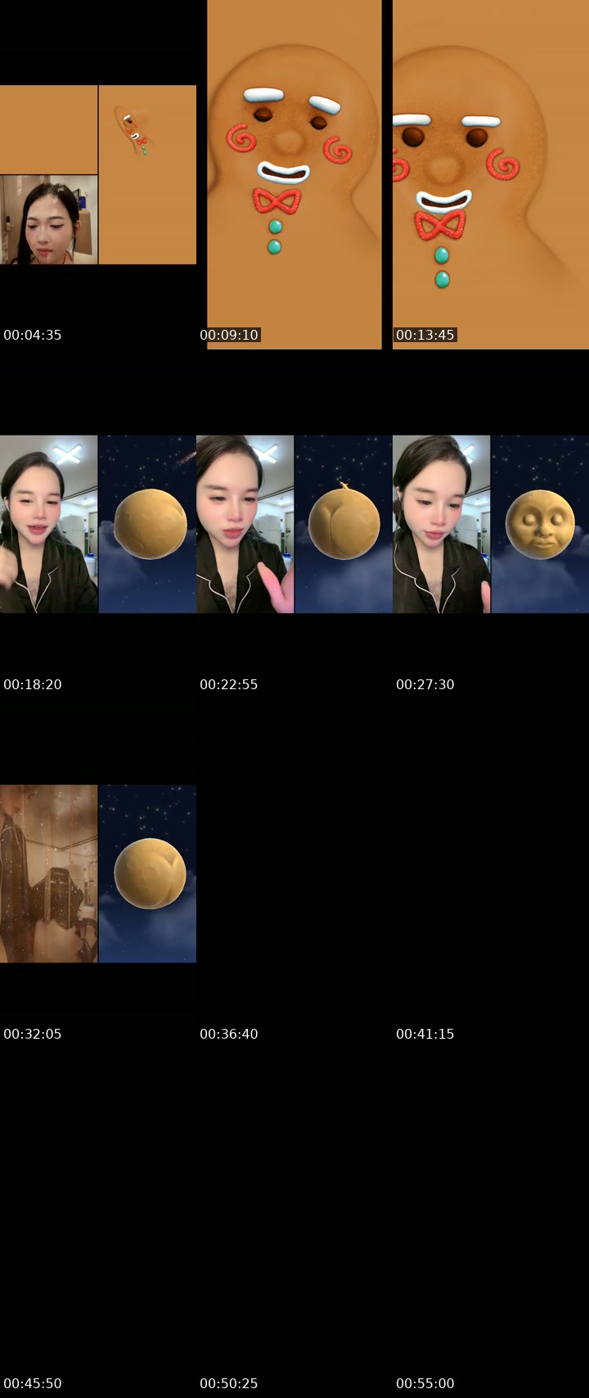Screen dimensions: 589x1398
Task: Click the timestamp label 00:50:25
Action: (x=229, y=1383)
